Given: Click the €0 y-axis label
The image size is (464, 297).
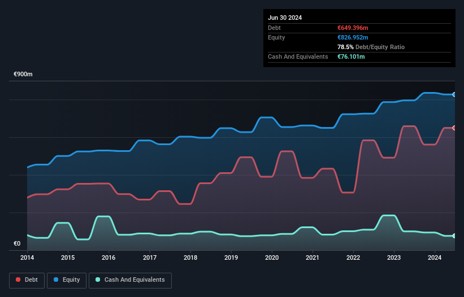Looking at the screenshot, I should pos(17,243).
